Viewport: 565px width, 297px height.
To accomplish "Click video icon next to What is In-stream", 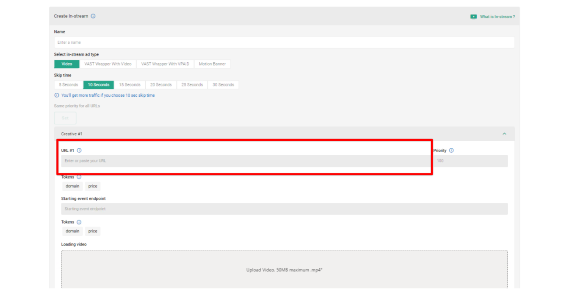I will [473, 17].
